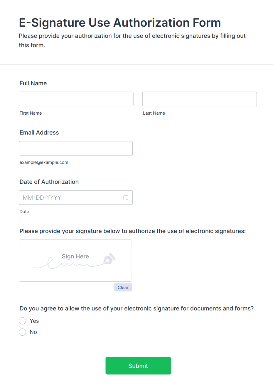Click the Email Address label
The image size is (273, 389).
(x=39, y=133)
